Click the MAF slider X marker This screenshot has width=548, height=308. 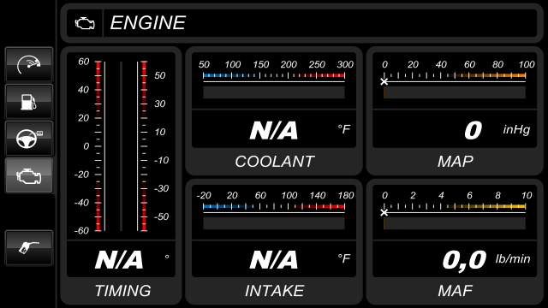(384, 212)
